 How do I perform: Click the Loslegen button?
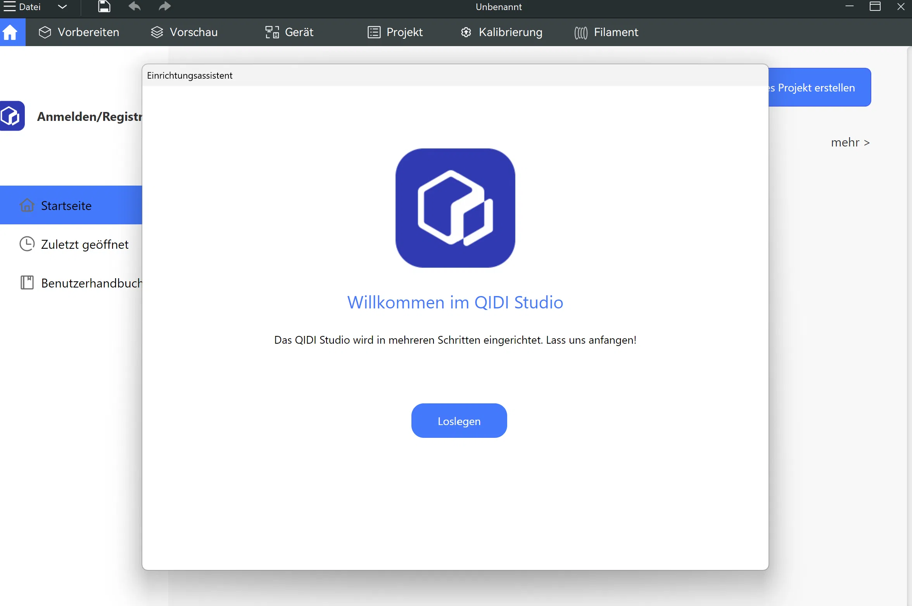pos(459,421)
